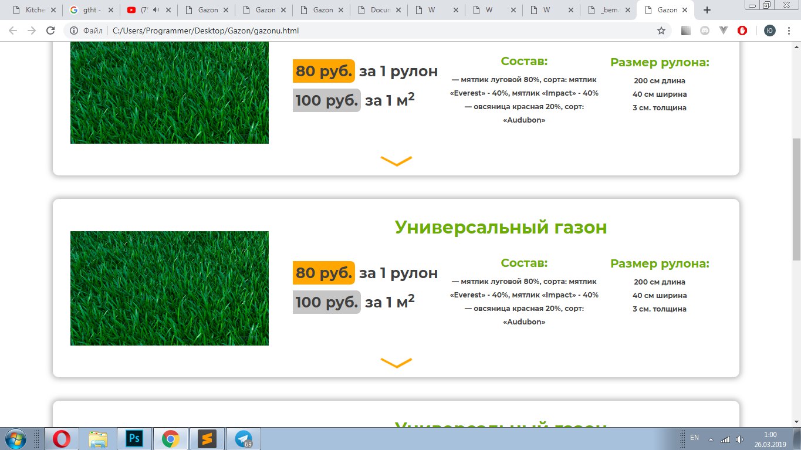Bookmark this page with the star icon
Image resolution: width=801 pixels, height=450 pixels.
coord(661,31)
